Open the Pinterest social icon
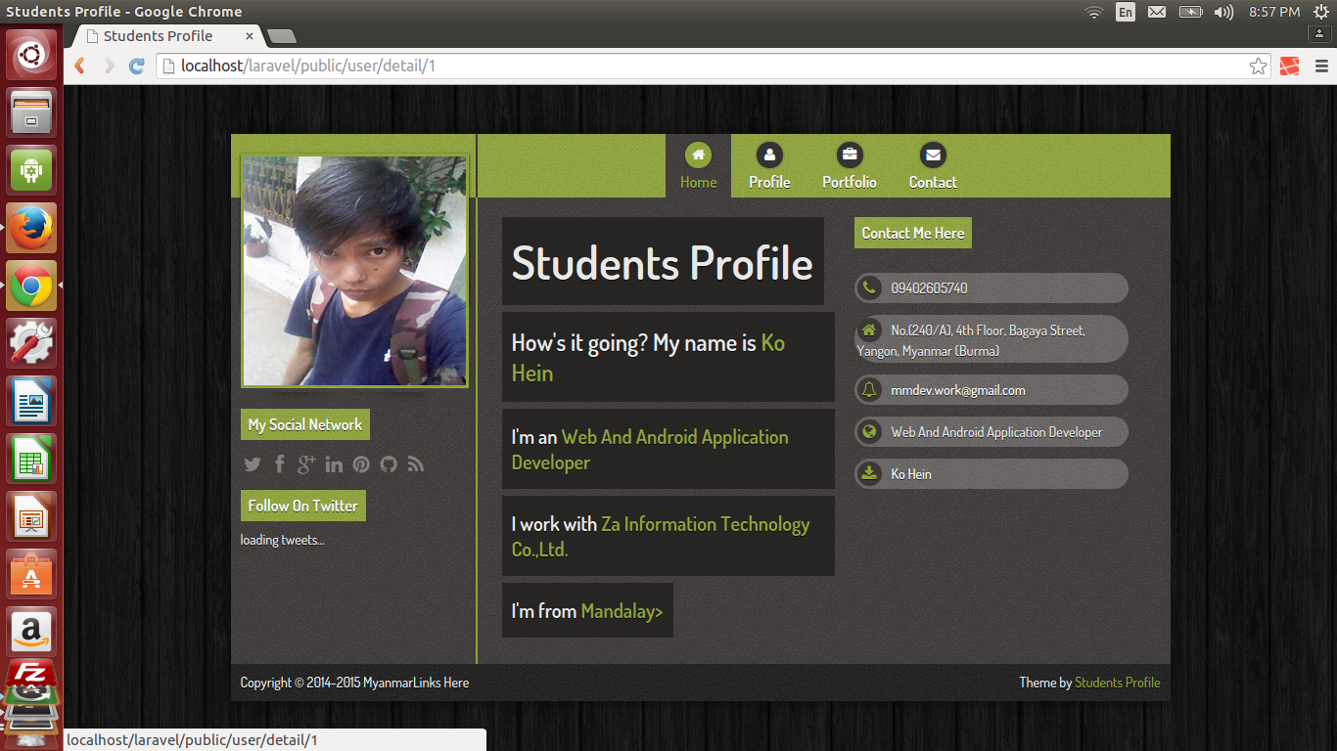The image size is (1337, 751). (x=361, y=464)
